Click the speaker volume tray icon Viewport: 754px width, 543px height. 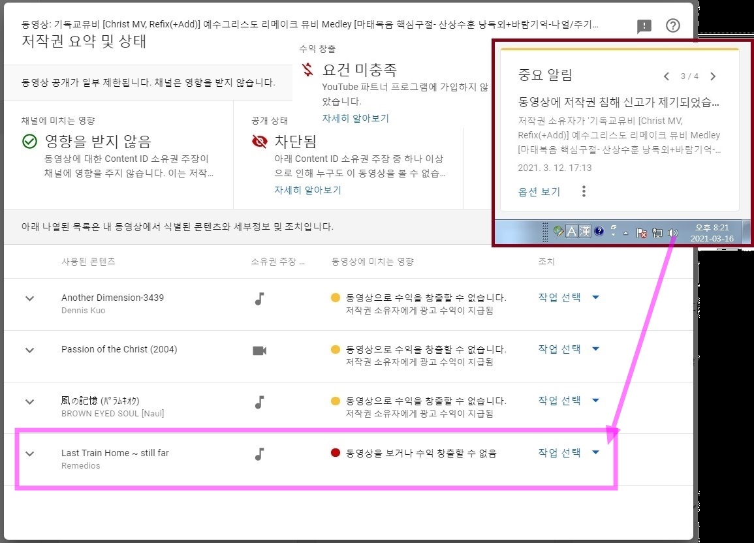click(x=672, y=233)
